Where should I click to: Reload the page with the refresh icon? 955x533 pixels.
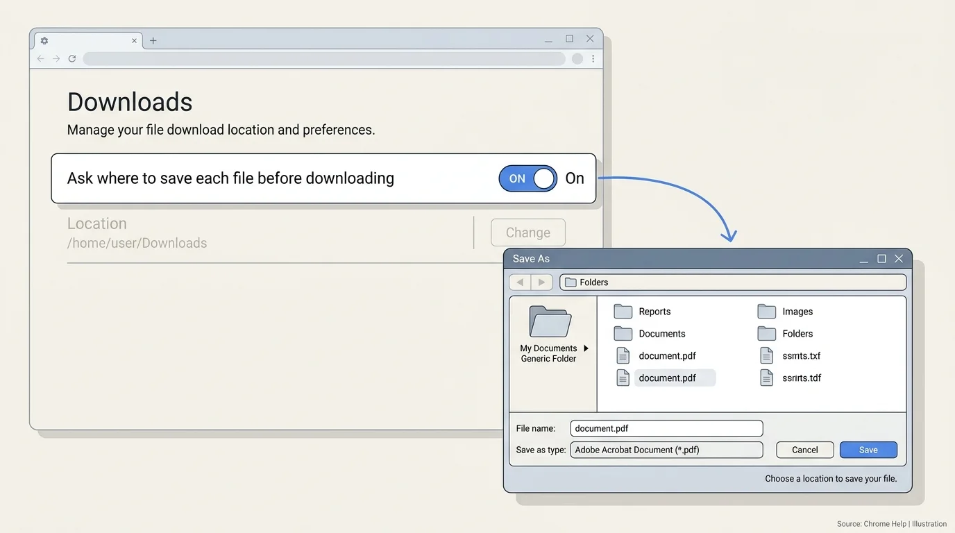tap(72, 59)
